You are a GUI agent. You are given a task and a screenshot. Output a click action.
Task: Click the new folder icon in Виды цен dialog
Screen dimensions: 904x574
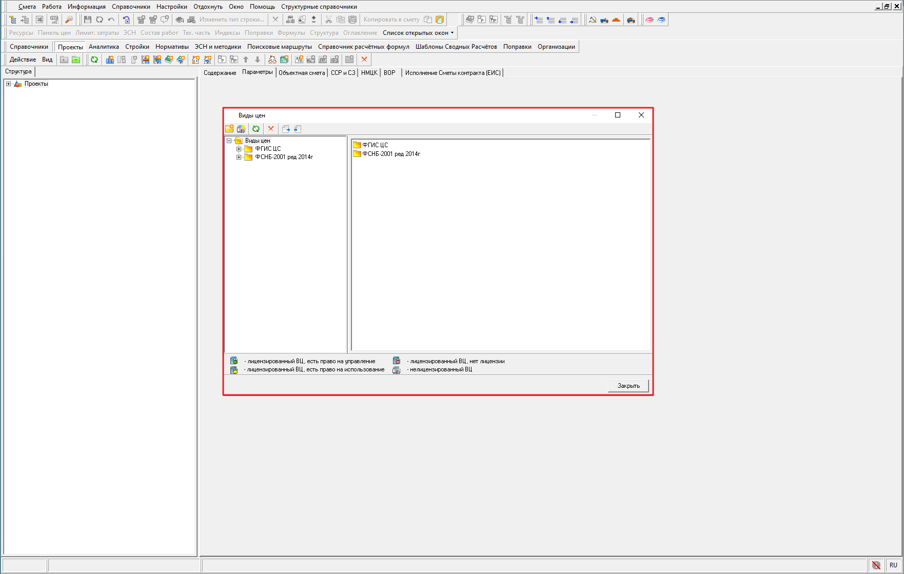click(x=229, y=129)
